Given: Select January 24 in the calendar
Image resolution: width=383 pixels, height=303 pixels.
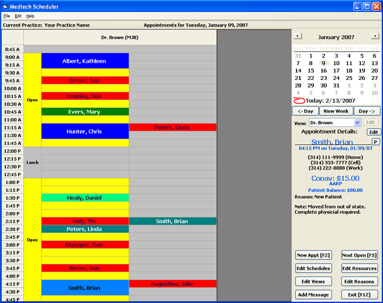Looking at the screenshot, I should pos(337,78).
